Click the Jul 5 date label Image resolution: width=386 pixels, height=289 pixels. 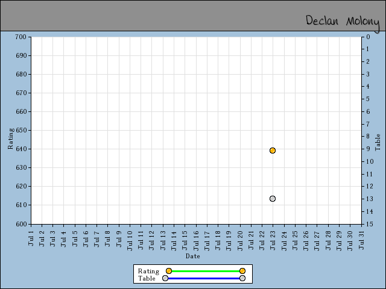(75, 238)
